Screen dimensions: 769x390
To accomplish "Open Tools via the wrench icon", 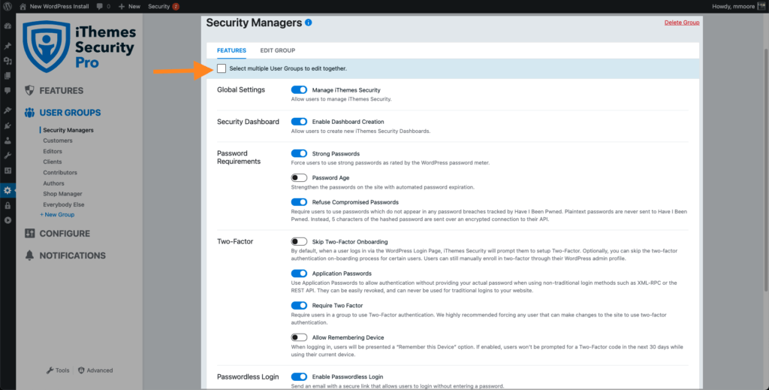I will [50, 370].
